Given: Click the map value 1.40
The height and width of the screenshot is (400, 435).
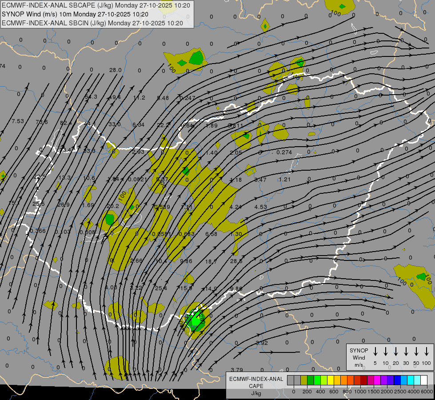Looking at the screenshot, I should coord(212,153).
